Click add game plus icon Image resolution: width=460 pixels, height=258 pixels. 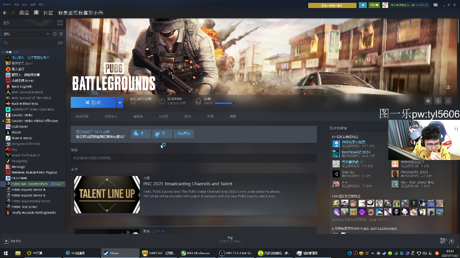point(6,241)
